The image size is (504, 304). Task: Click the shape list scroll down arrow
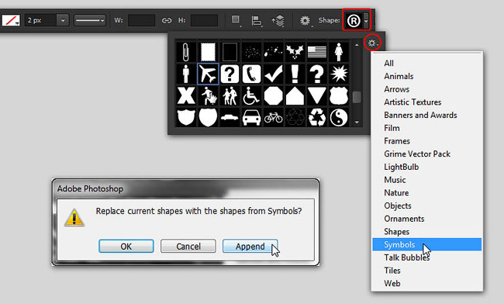[x=357, y=122]
